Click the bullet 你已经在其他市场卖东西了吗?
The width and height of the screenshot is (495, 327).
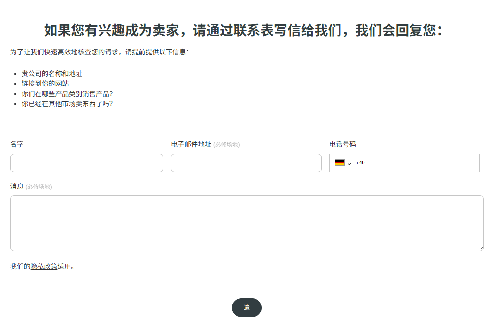(x=67, y=103)
